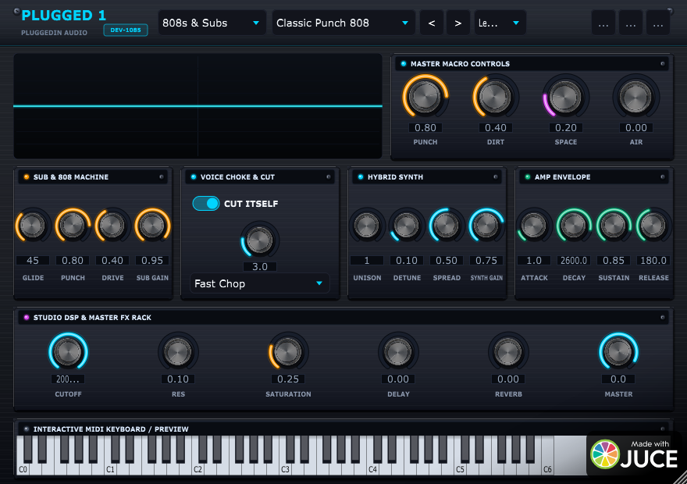The height and width of the screenshot is (484, 687).
Task: Toggle the Master Macro Controls power LED
Action: [x=404, y=64]
